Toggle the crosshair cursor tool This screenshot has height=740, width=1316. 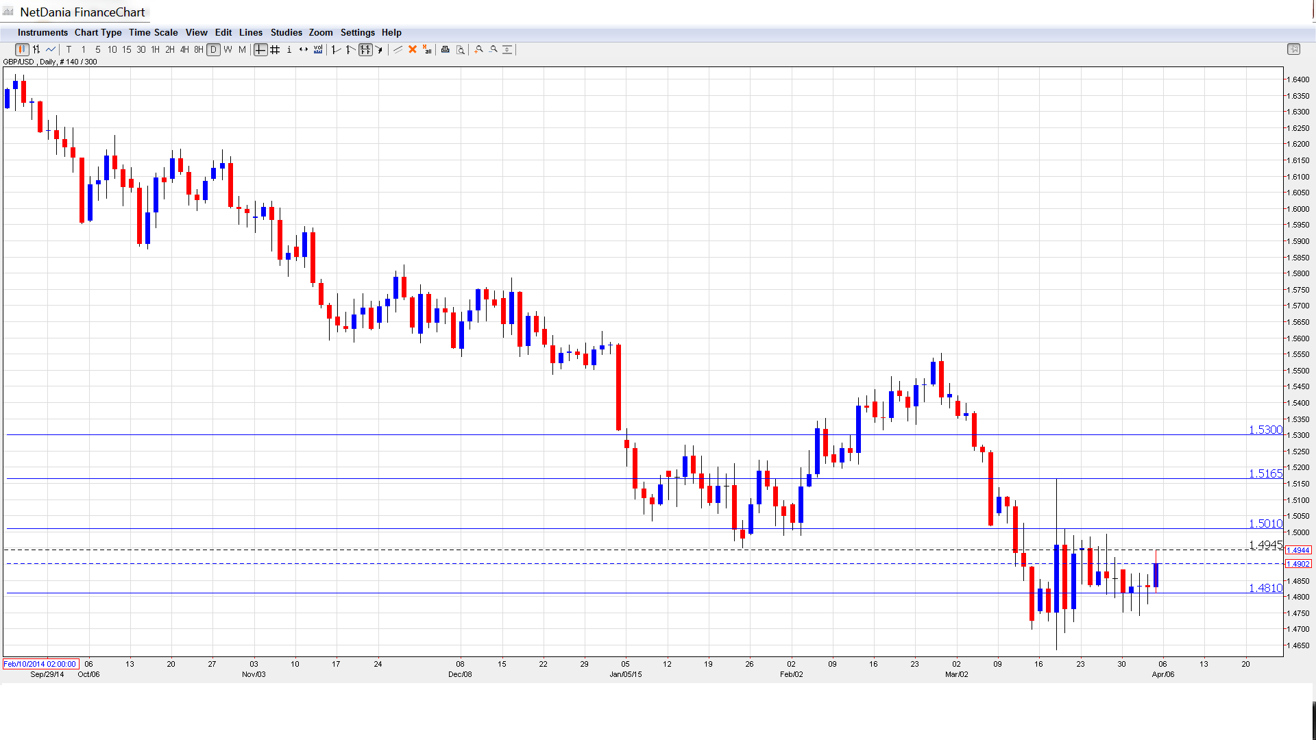[260, 49]
